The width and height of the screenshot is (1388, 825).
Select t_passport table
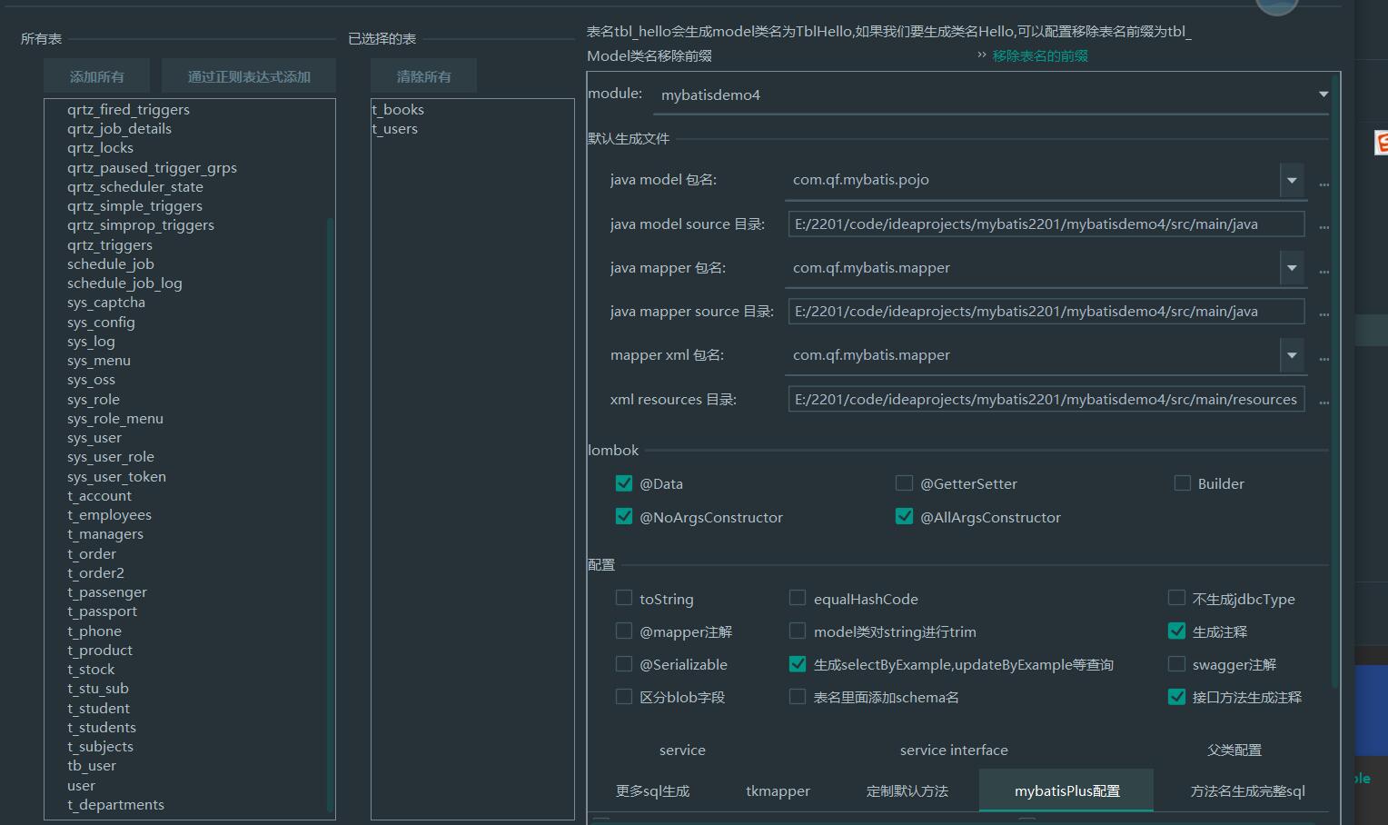102,611
